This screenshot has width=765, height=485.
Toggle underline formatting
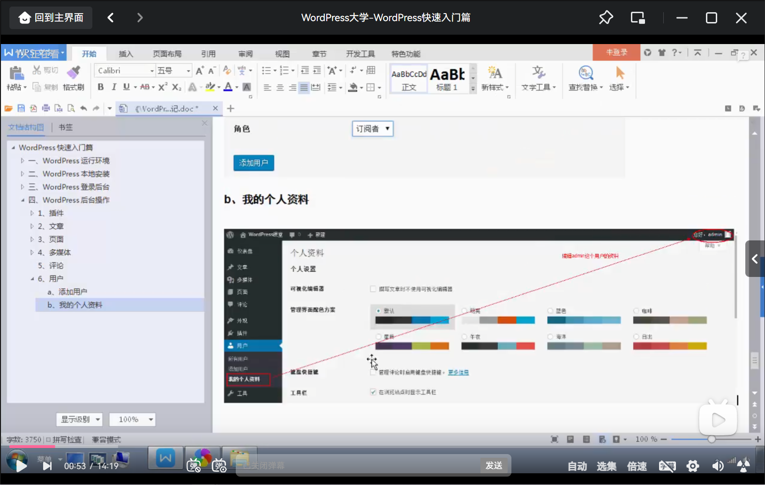[x=126, y=87]
